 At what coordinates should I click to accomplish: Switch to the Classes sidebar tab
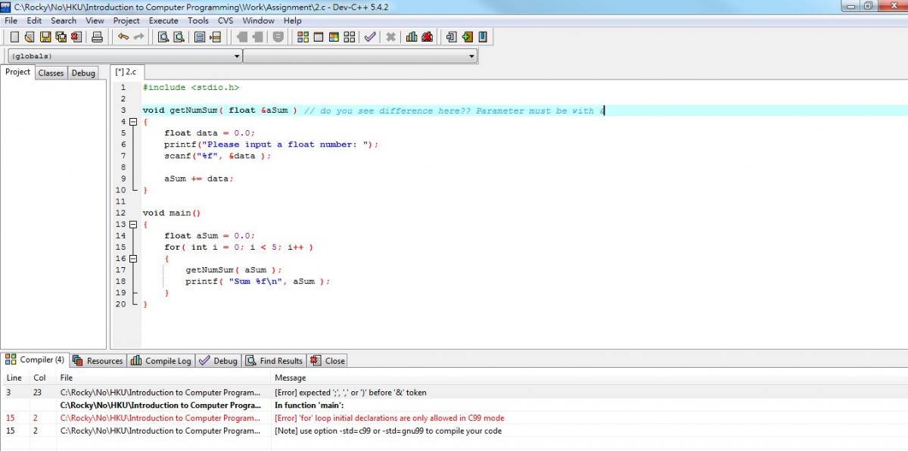pyautogui.click(x=51, y=73)
